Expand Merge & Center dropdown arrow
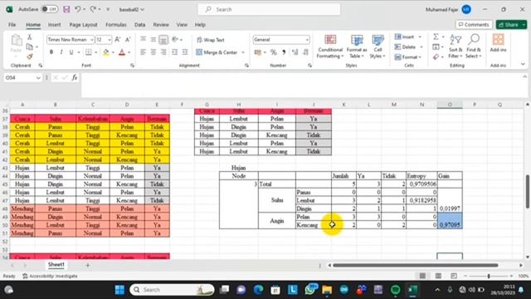The width and height of the screenshot is (531, 299). point(243,52)
